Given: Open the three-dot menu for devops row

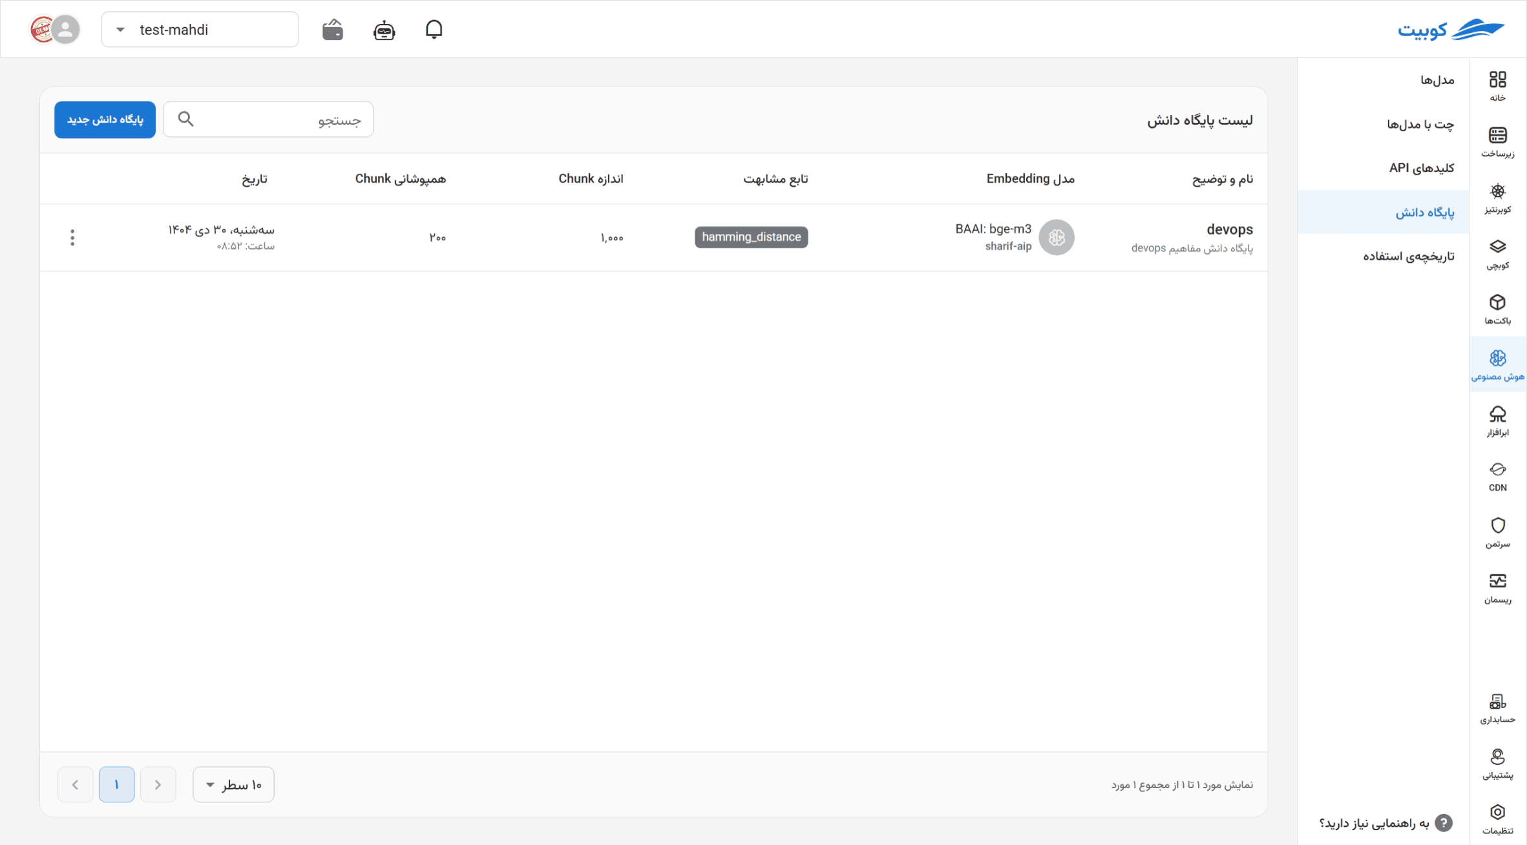Looking at the screenshot, I should [72, 238].
